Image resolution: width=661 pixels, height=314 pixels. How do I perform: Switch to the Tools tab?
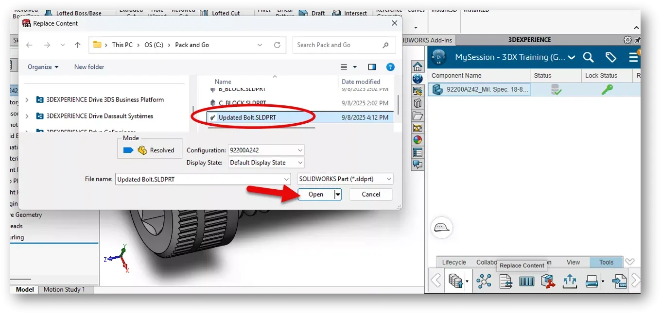tap(606, 262)
